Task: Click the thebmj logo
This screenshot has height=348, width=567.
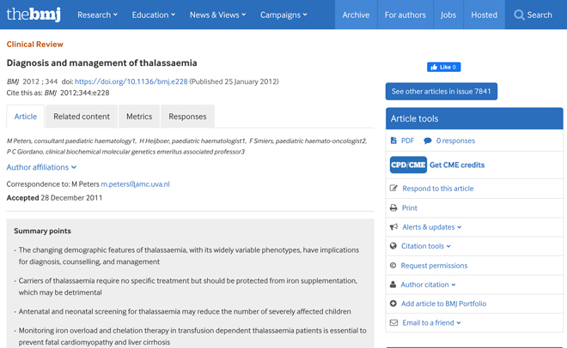Action: 34,15
